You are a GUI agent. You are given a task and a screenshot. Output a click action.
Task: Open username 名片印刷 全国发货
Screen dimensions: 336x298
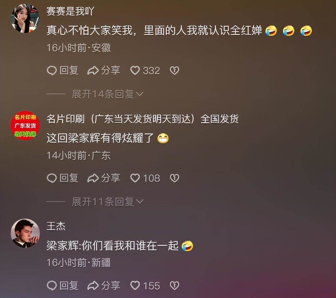pos(143,119)
